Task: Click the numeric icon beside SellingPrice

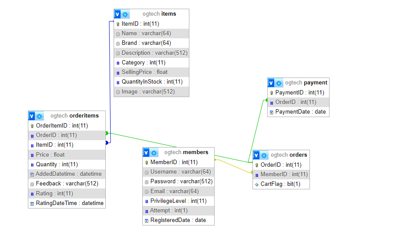Action: (118, 73)
